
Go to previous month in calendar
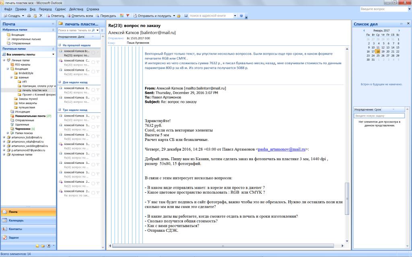(x=364, y=31)
